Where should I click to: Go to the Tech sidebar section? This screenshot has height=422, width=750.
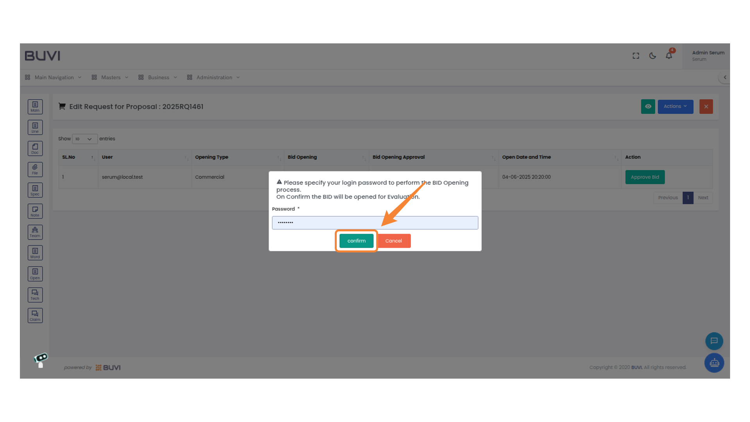[x=35, y=295]
